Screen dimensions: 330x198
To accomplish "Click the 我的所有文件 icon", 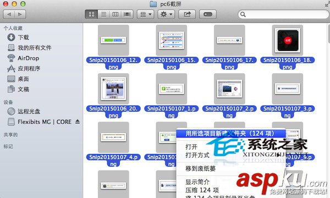I will coord(11,47).
